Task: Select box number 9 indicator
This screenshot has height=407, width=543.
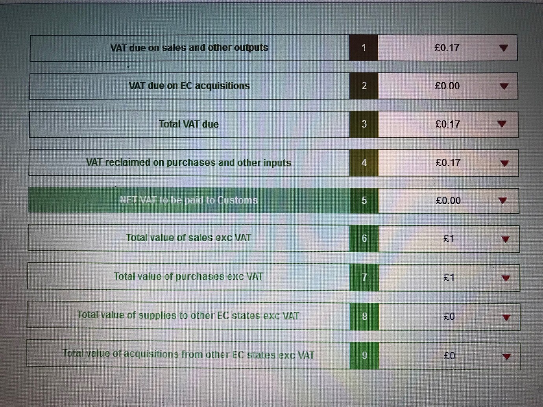Action: pyautogui.click(x=364, y=356)
